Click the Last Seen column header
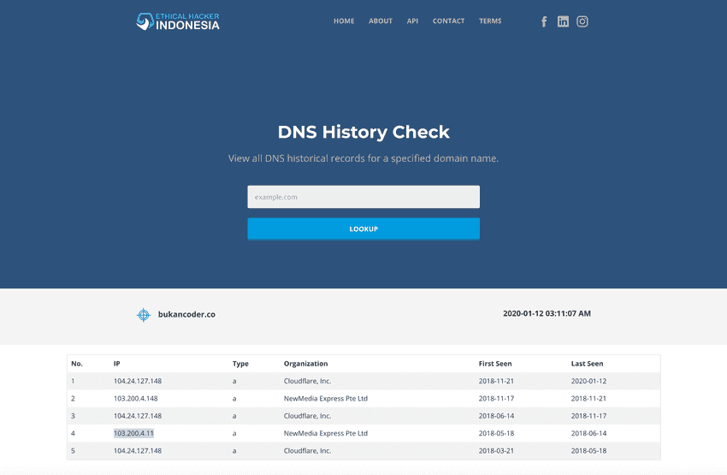The image size is (727, 475). (587, 364)
